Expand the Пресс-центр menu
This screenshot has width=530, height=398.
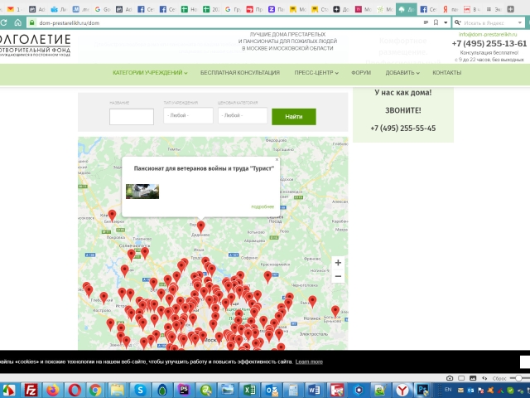315,73
